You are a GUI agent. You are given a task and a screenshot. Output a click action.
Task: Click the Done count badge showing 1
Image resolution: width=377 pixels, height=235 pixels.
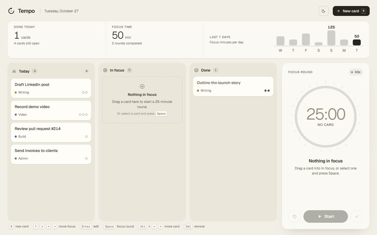216,70
